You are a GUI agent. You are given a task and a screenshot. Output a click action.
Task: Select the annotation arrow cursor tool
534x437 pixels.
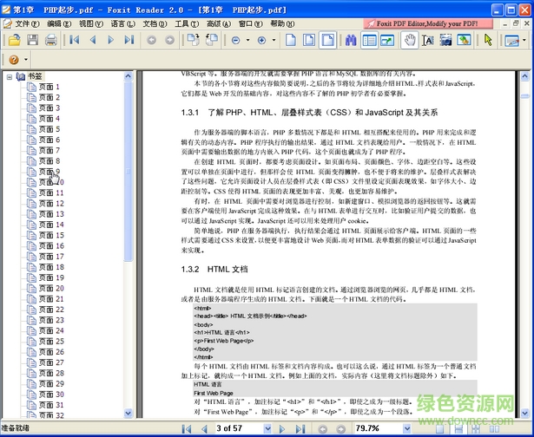click(488, 40)
